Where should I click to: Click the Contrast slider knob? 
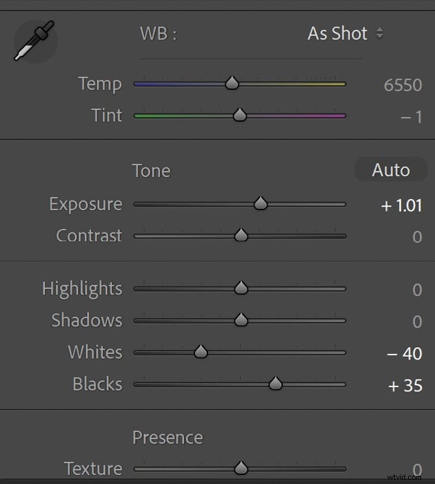click(x=241, y=235)
